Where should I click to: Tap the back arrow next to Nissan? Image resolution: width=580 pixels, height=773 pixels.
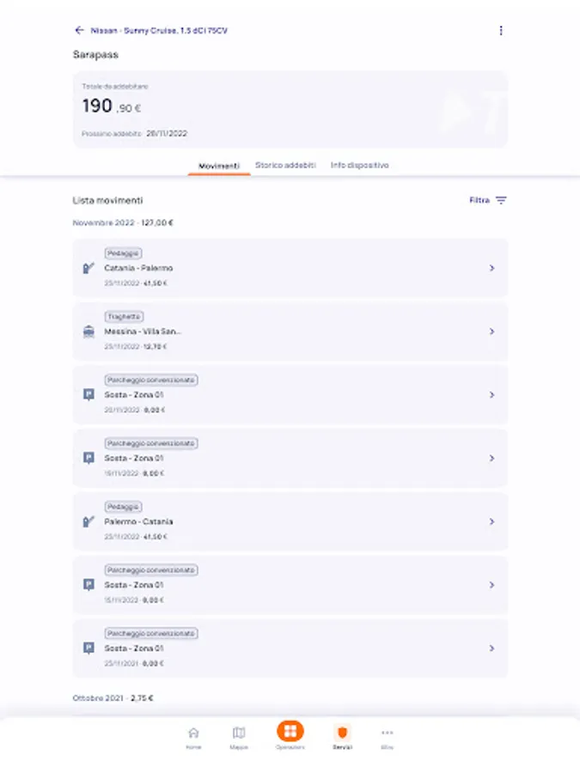pyautogui.click(x=80, y=30)
